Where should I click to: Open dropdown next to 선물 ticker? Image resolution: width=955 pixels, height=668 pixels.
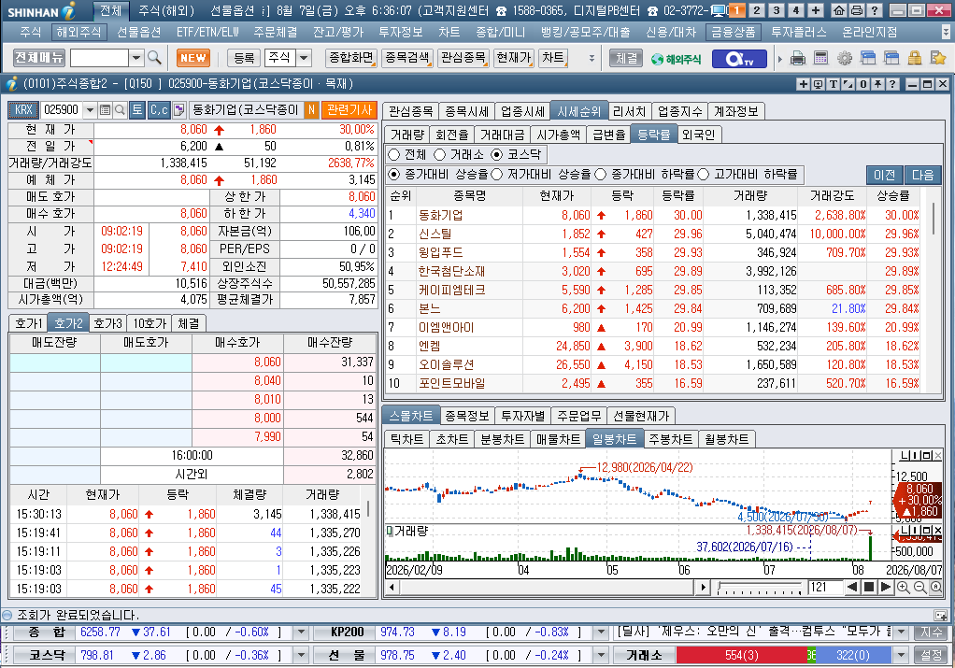pos(601,655)
